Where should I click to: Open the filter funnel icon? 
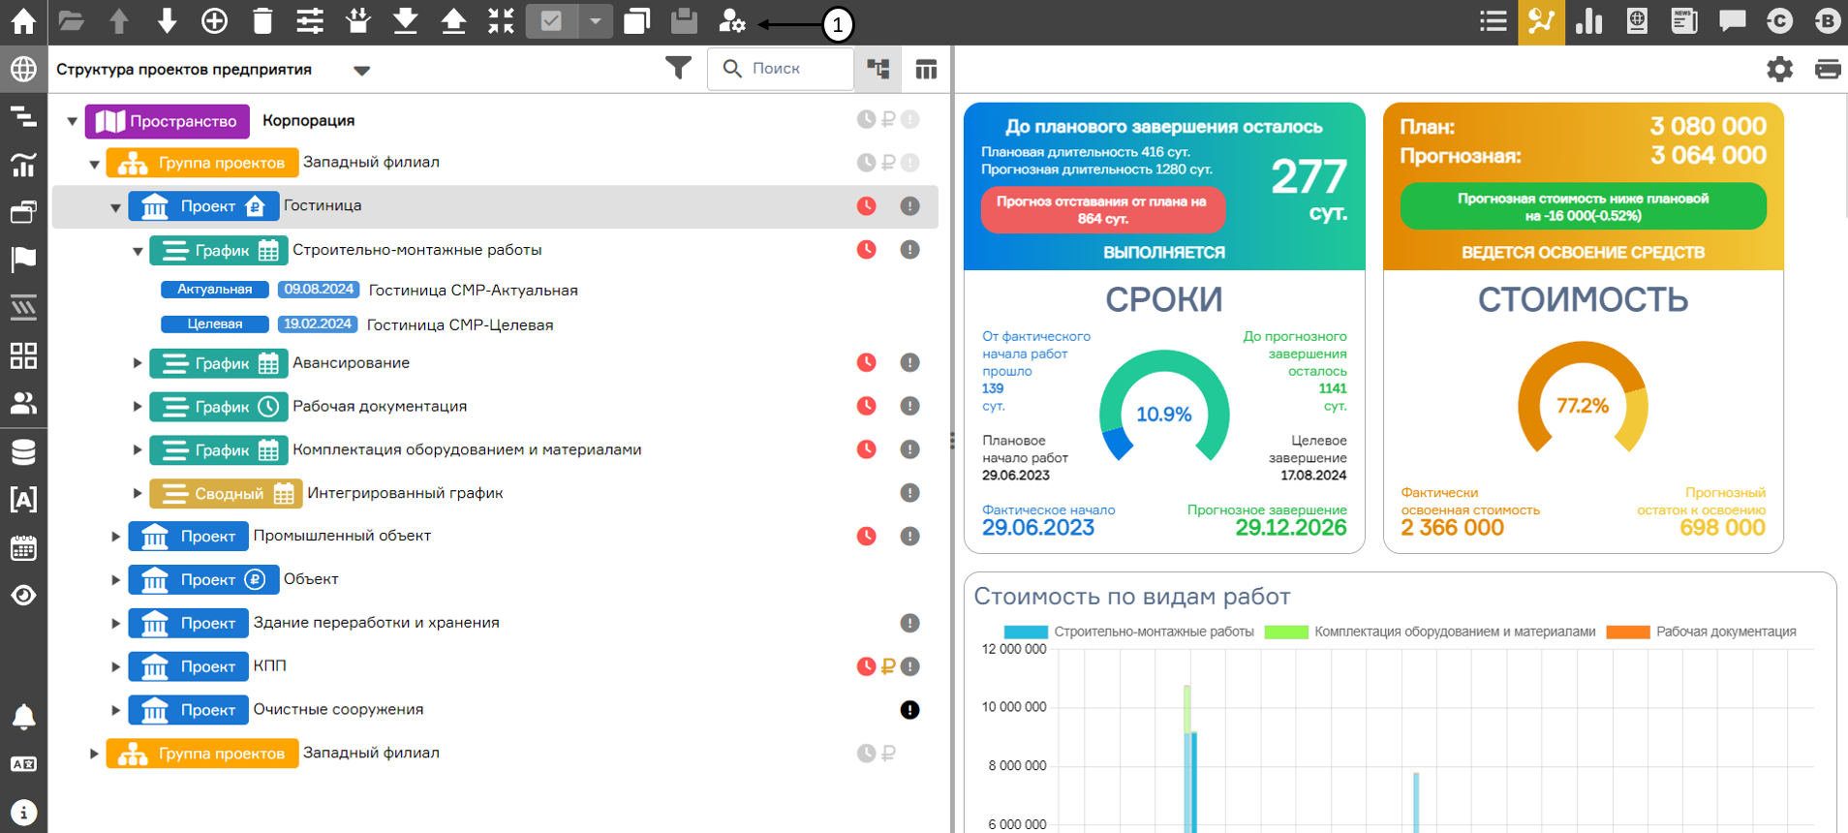click(679, 68)
